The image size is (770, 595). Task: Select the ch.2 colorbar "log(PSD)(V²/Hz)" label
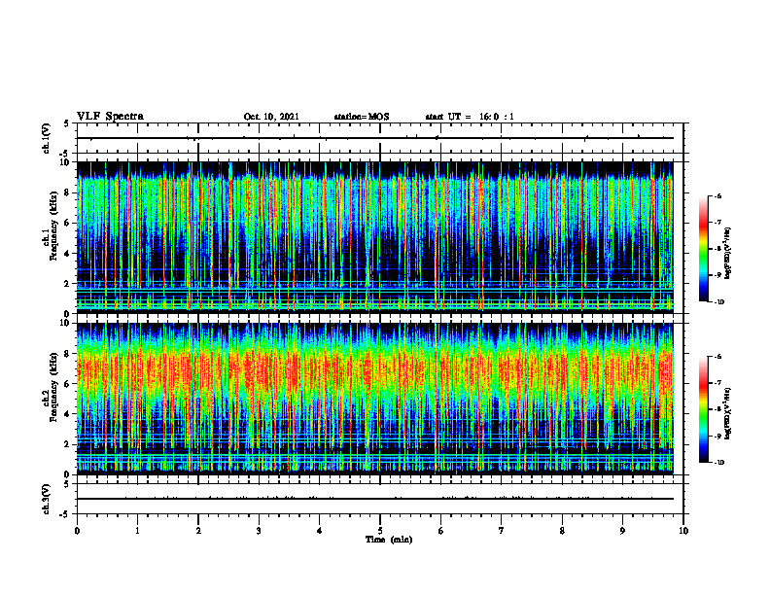(728, 413)
